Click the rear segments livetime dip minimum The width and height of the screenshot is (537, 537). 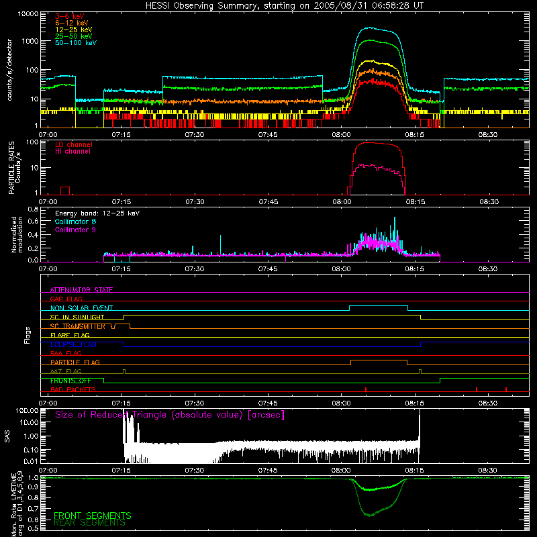(x=370, y=515)
